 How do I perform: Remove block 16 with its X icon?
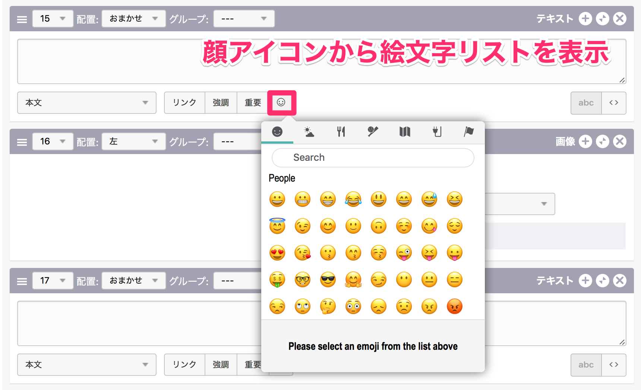[x=620, y=141]
